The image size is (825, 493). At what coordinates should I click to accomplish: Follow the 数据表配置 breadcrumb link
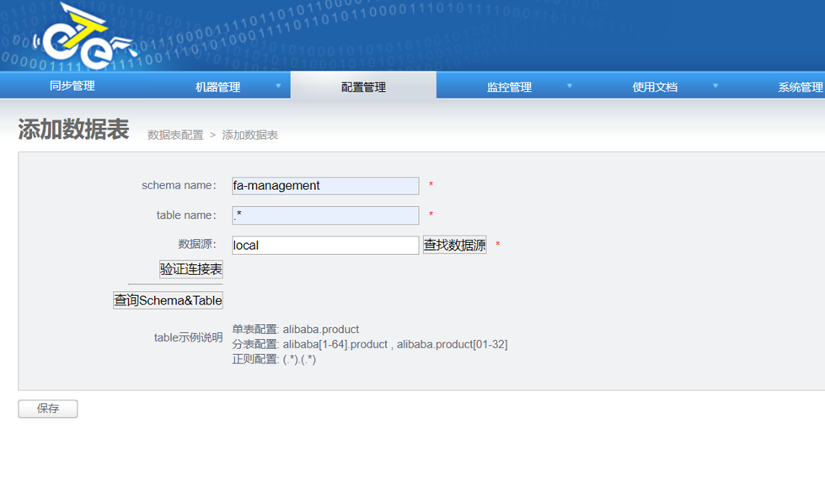point(175,135)
